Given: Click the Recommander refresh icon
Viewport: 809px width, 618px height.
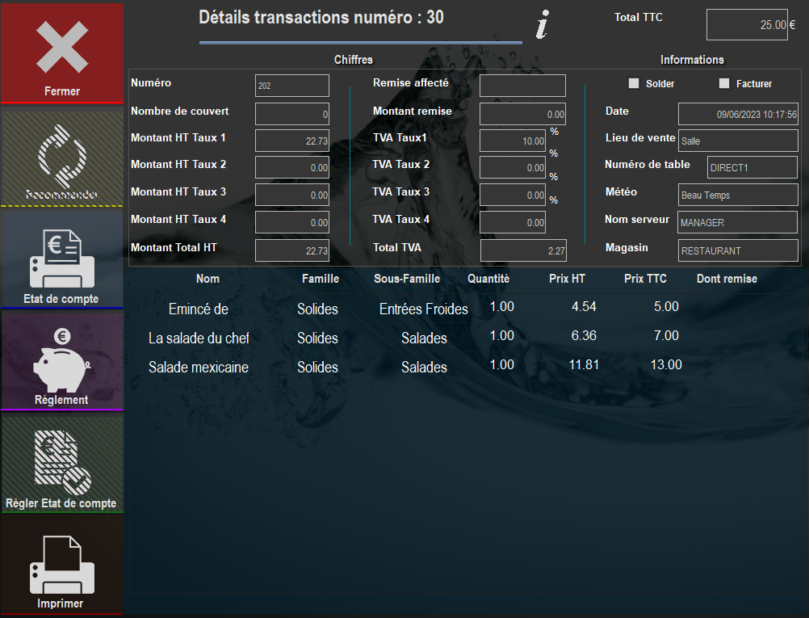Looking at the screenshot, I should 62,157.
